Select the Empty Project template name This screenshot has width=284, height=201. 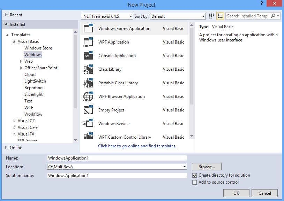click(x=111, y=110)
